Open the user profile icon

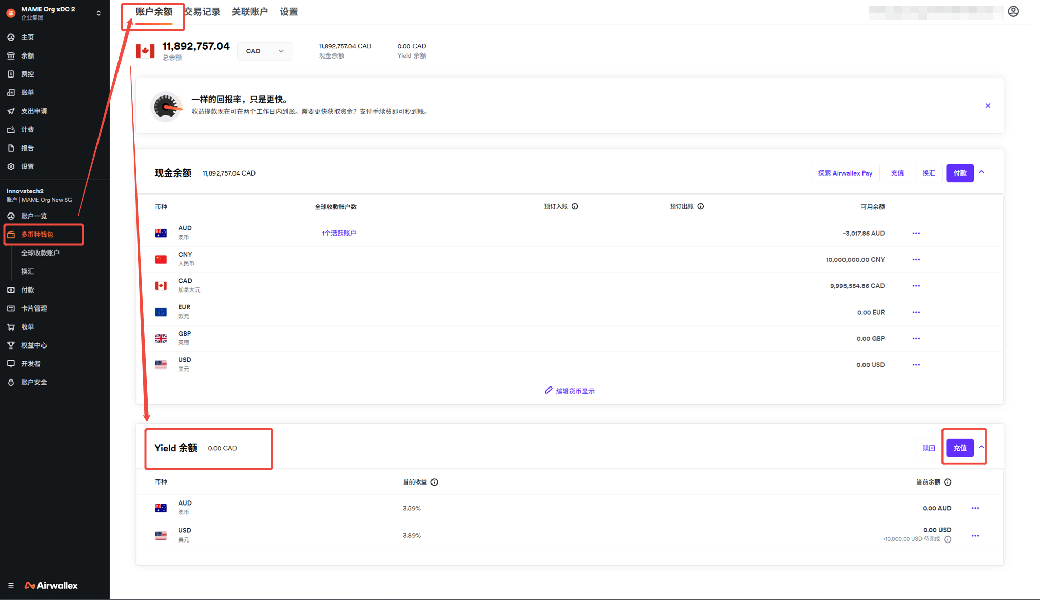pyautogui.click(x=1013, y=11)
